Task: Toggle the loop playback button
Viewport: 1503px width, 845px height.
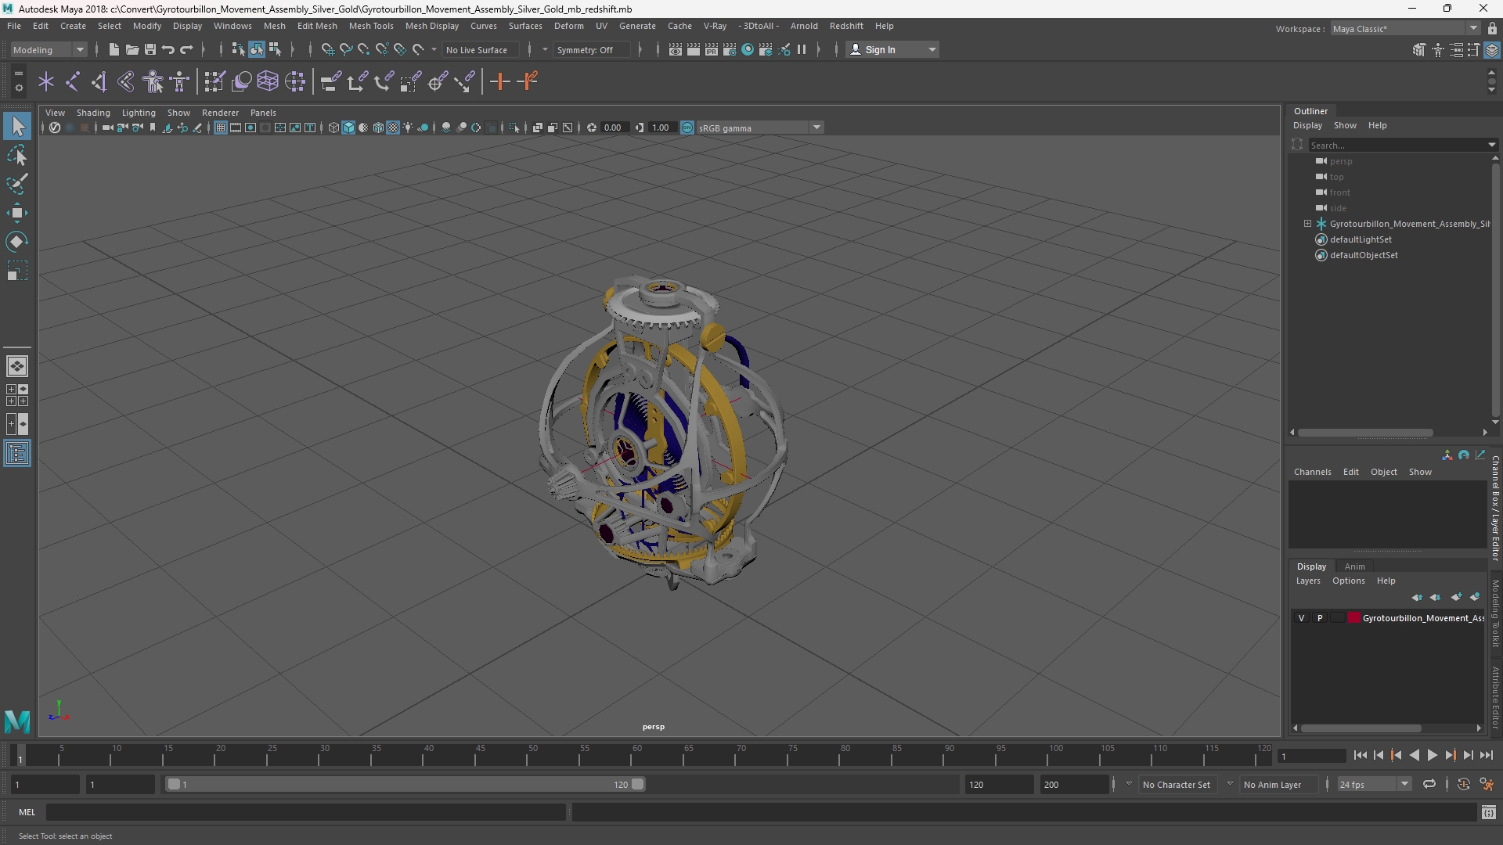Action: (x=1429, y=784)
